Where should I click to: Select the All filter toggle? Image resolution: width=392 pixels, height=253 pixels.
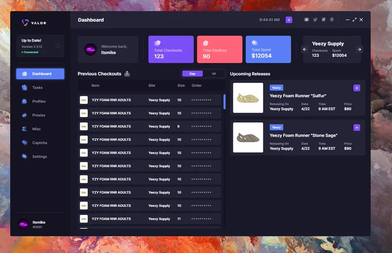(x=214, y=74)
